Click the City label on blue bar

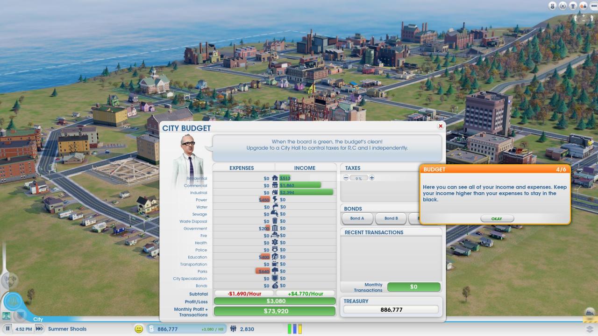(38, 319)
